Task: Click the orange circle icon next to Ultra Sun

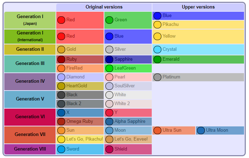Action: click(x=157, y=130)
